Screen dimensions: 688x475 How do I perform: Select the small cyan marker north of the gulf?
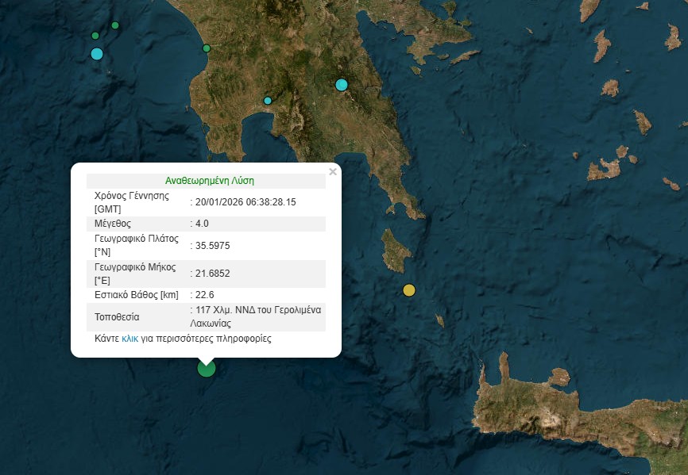tap(268, 101)
